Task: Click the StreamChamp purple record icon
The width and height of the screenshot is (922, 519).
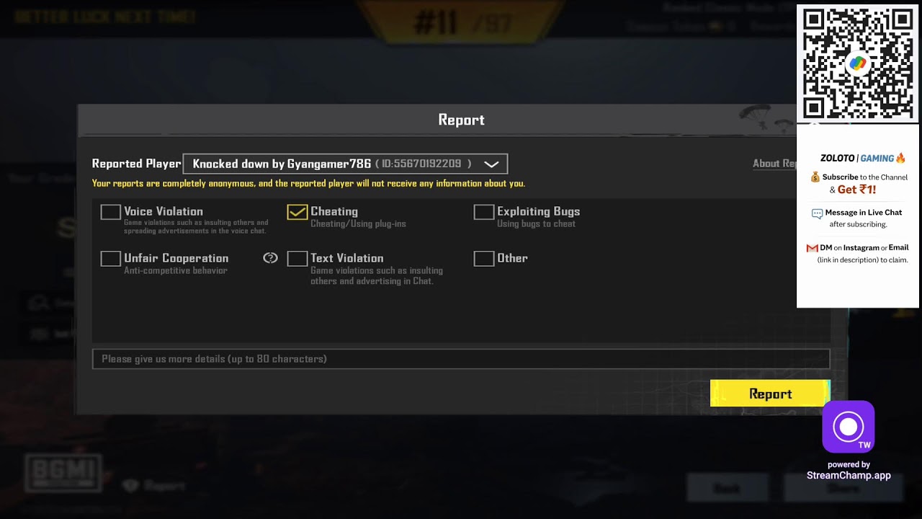Action: coord(849,427)
